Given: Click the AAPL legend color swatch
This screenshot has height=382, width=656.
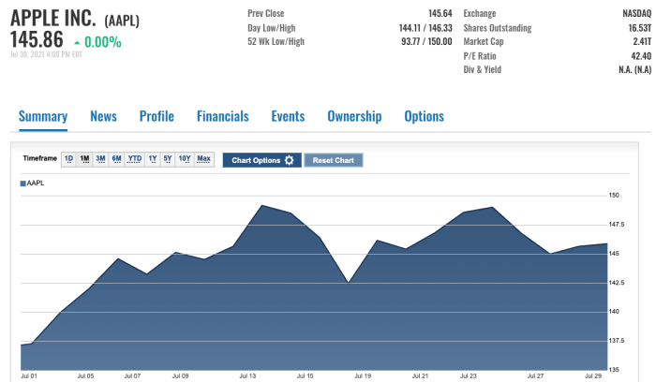Looking at the screenshot, I should coord(23,184).
